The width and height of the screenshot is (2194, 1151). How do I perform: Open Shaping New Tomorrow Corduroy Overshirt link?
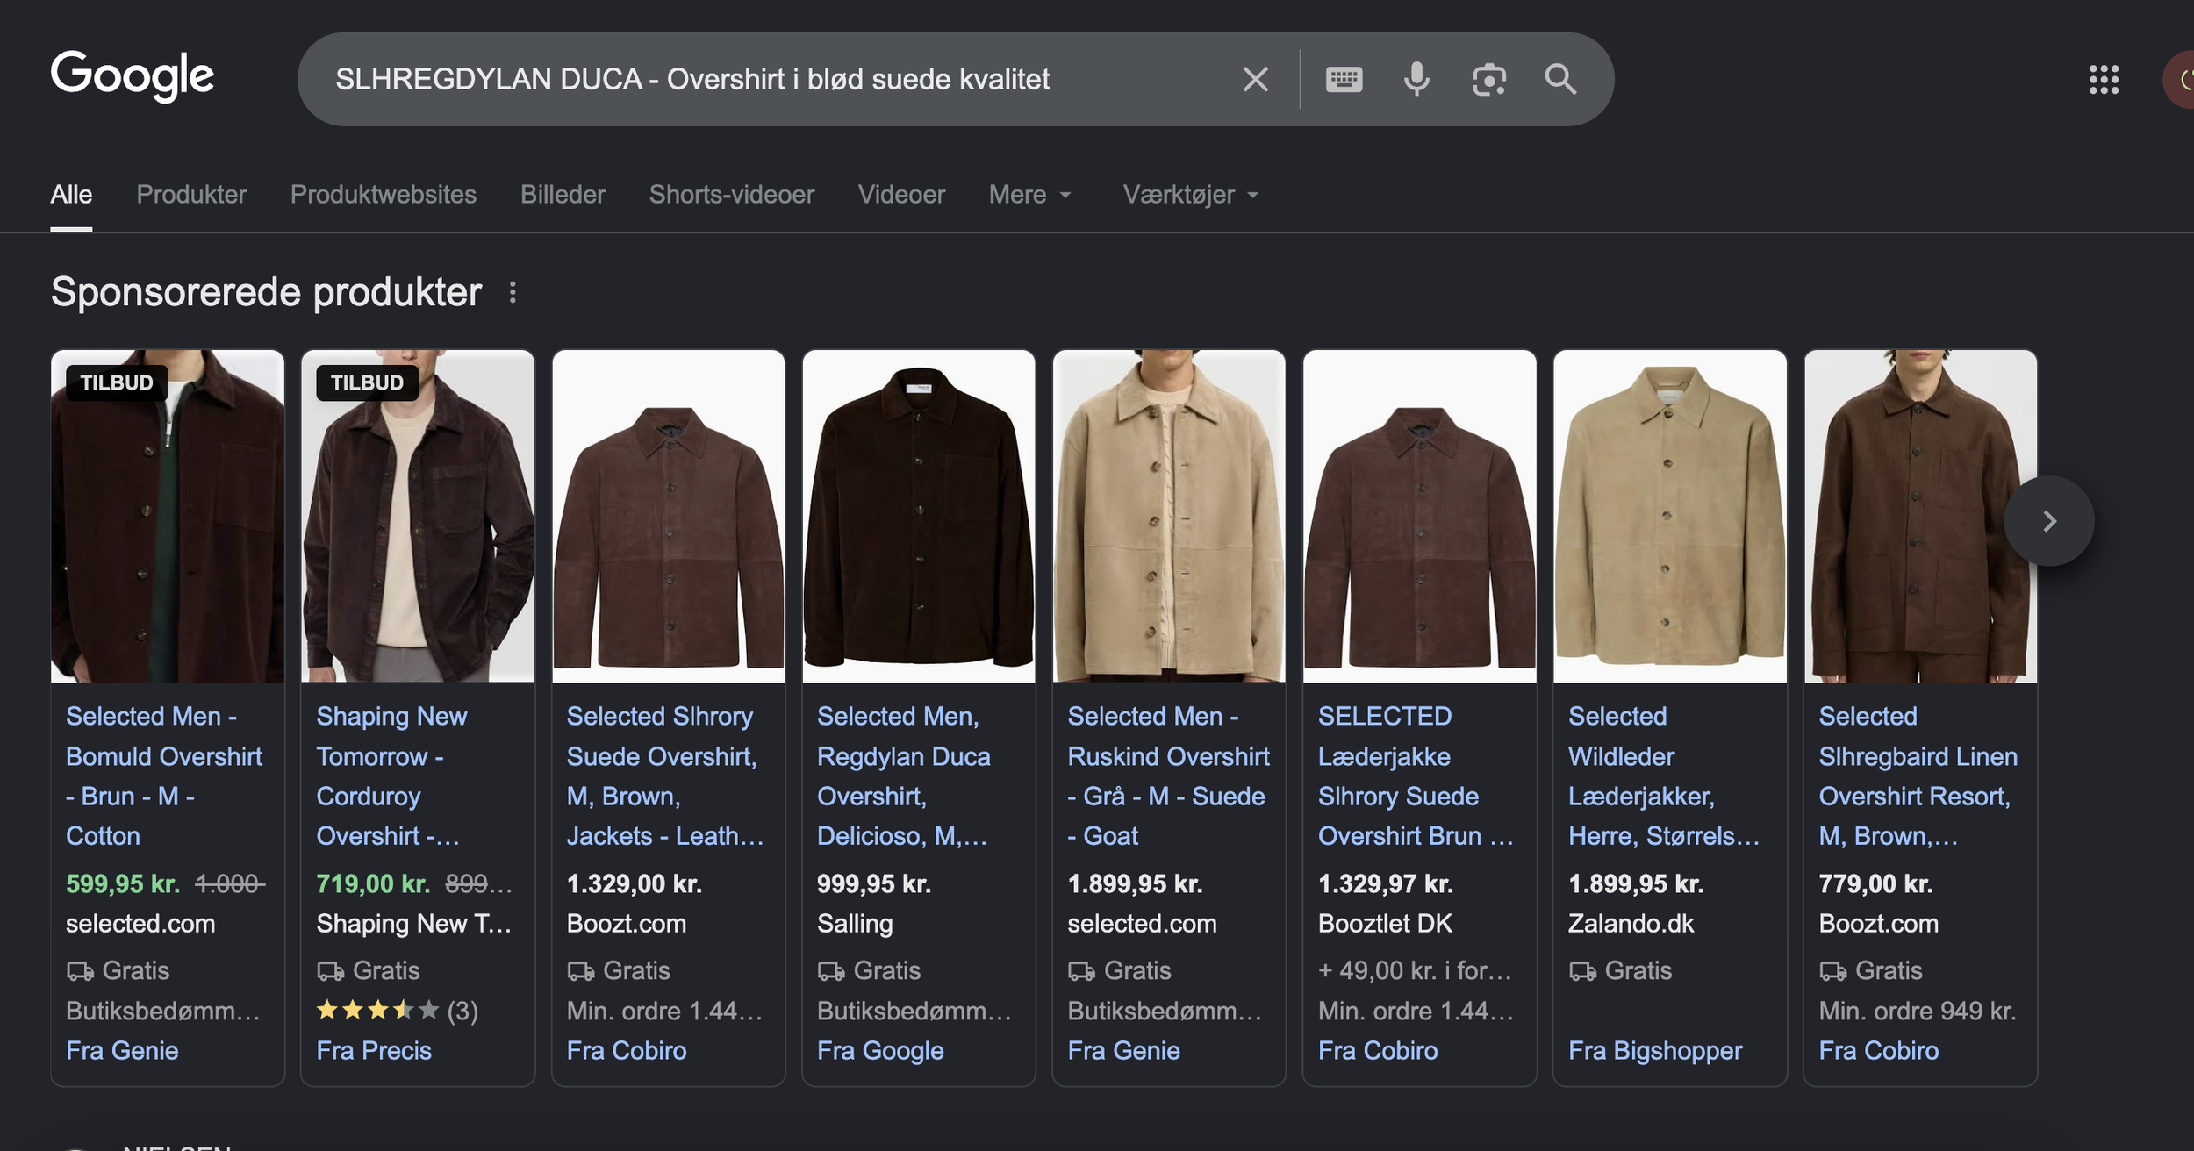pos(391,776)
